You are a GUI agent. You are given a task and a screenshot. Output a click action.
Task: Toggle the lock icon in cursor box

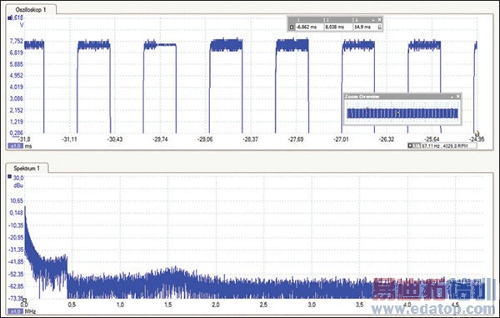pyautogui.click(x=379, y=28)
